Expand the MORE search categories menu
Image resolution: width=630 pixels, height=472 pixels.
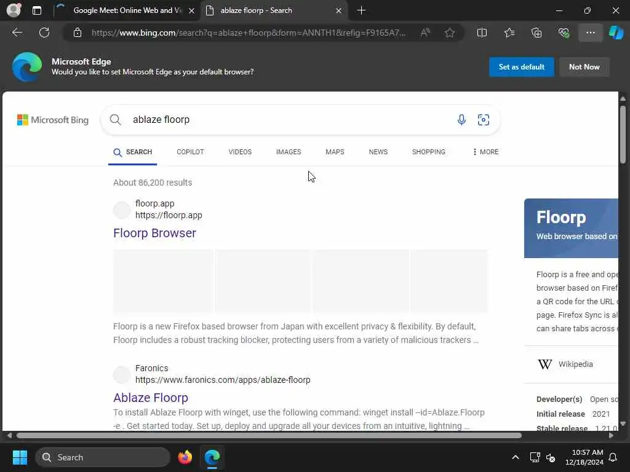click(x=485, y=152)
